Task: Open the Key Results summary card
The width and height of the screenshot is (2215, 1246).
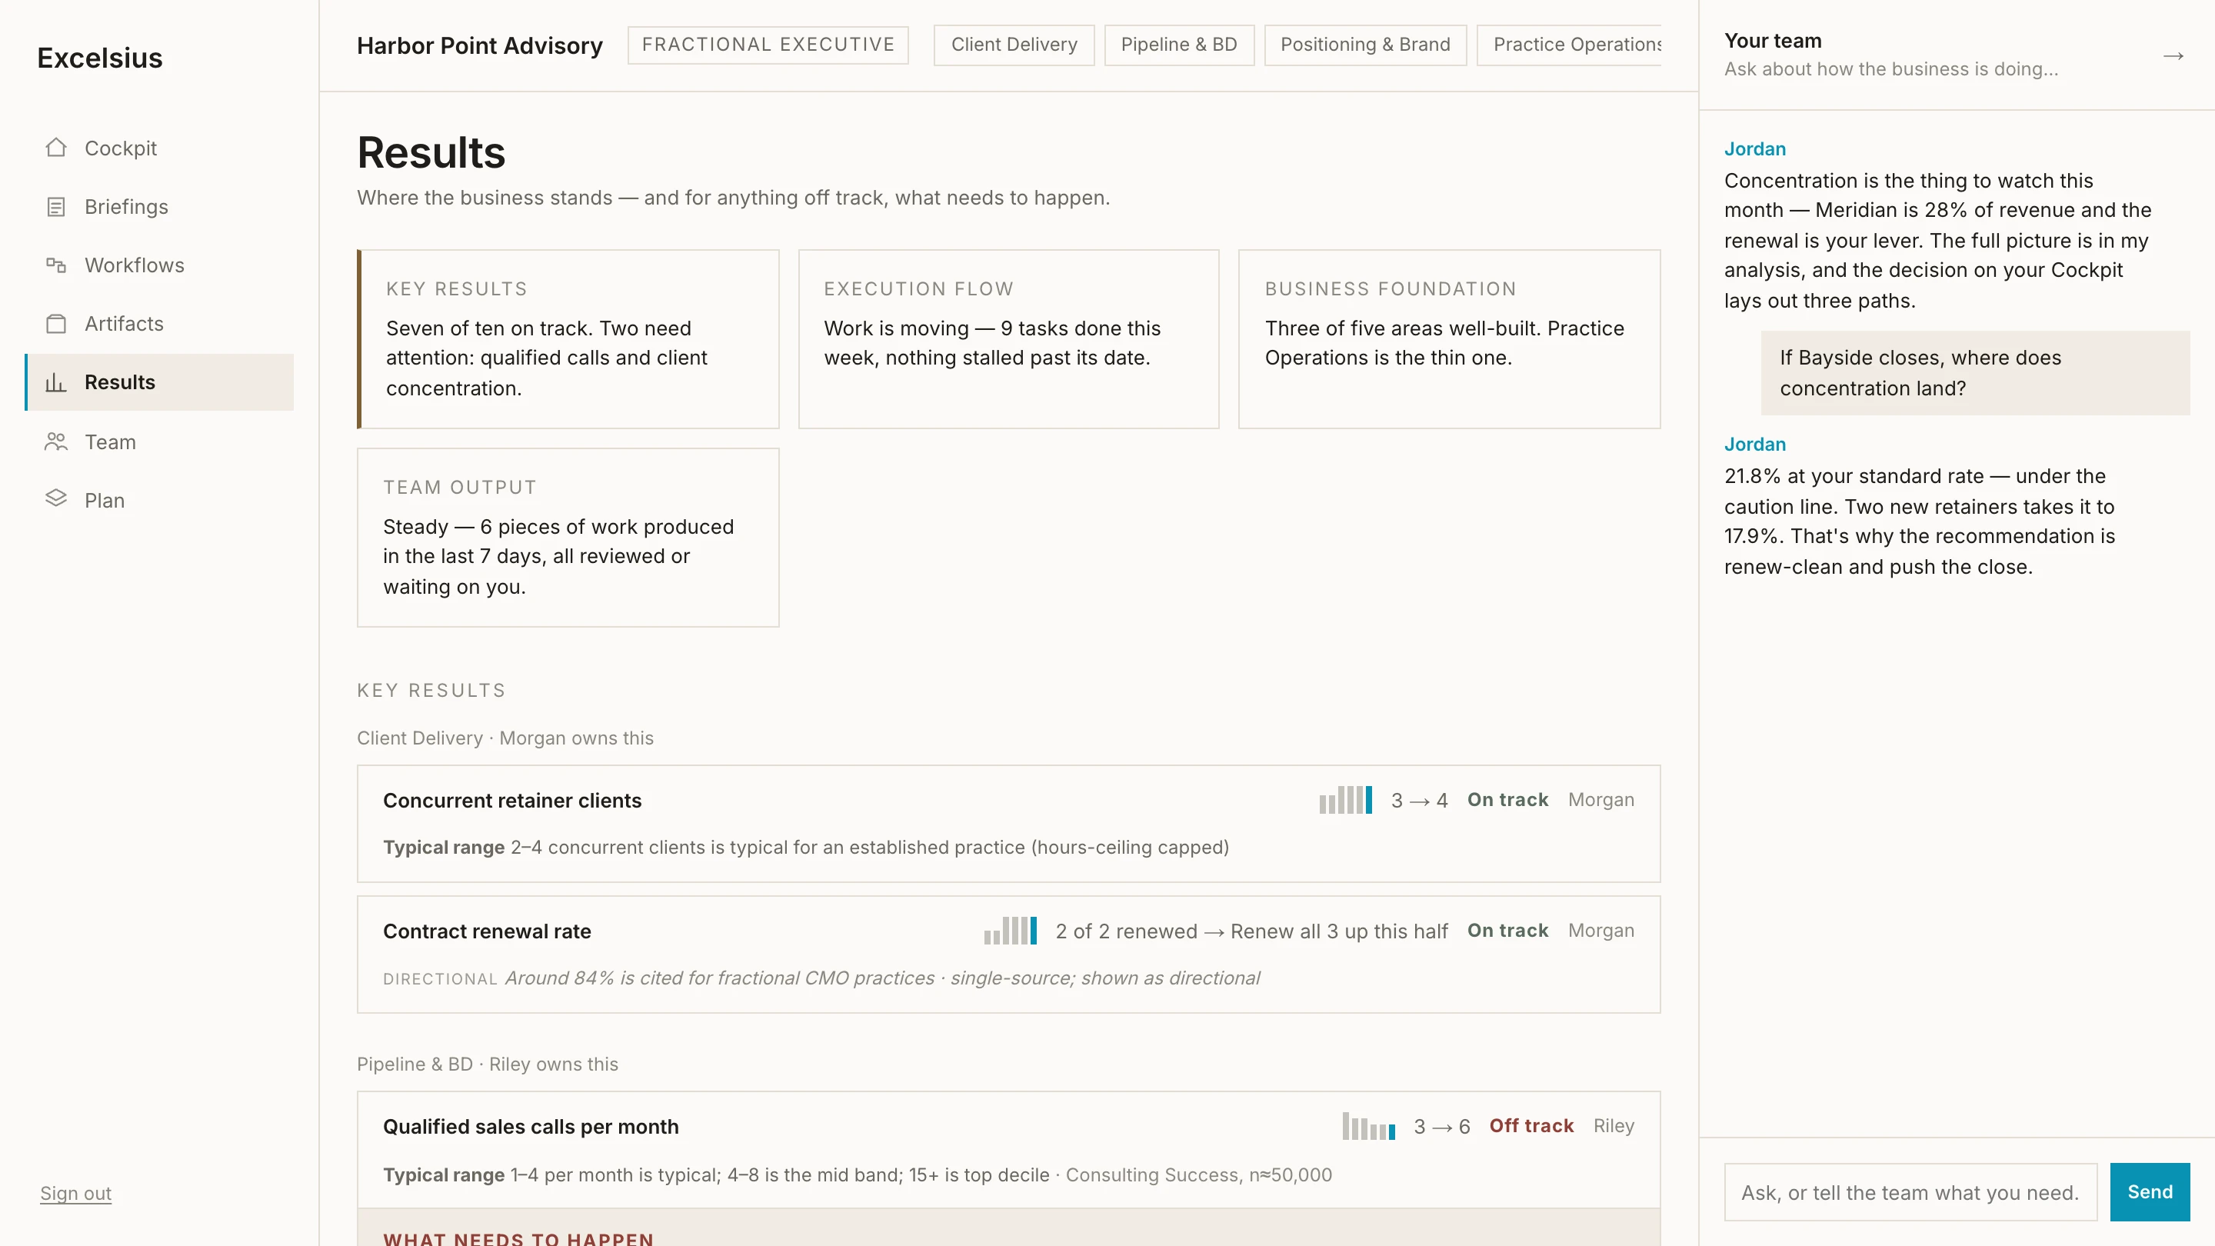Action: point(568,338)
